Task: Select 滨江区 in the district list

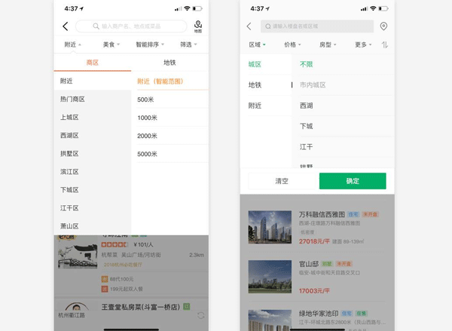Action: pos(93,172)
